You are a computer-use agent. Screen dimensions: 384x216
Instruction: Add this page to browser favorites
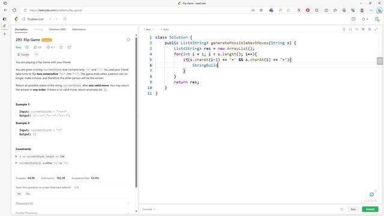pyautogui.click(x=289, y=10)
